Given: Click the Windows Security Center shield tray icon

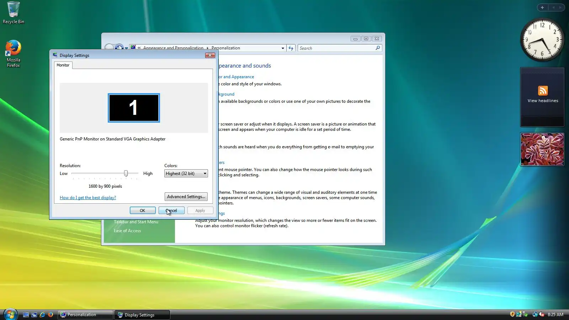Looking at the screenshot, I should click(512, 314).
